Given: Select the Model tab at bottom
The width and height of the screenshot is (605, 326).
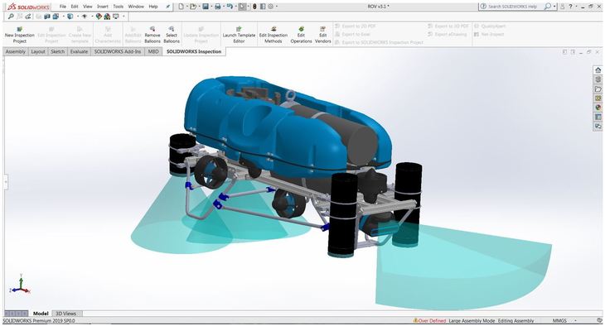Looking at the screenshot, I should click(x=41, y=314).
